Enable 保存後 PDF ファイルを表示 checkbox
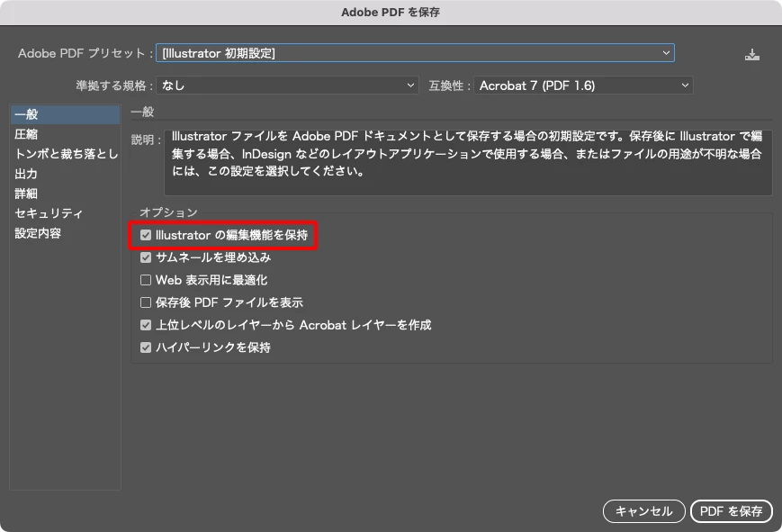Viewport: 782px width, 532px height. 146,302
